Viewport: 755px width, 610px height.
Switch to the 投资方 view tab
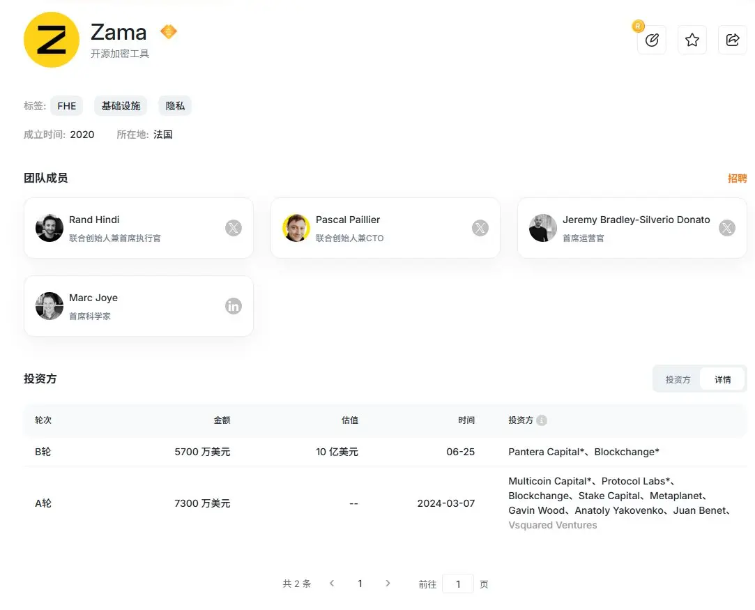pos(678,379)
